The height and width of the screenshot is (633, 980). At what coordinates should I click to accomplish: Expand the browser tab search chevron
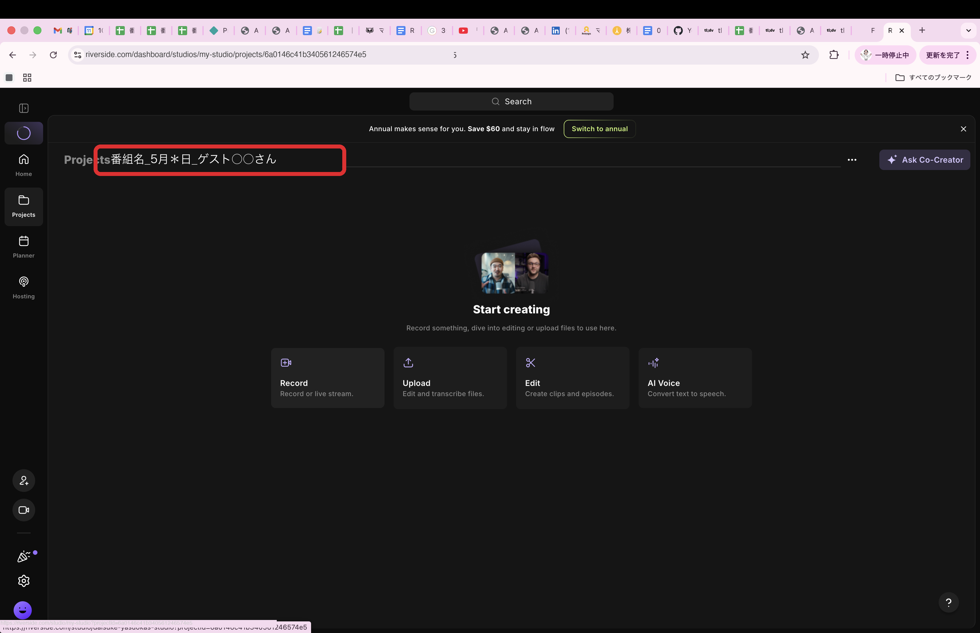click(x=968, y=30)
